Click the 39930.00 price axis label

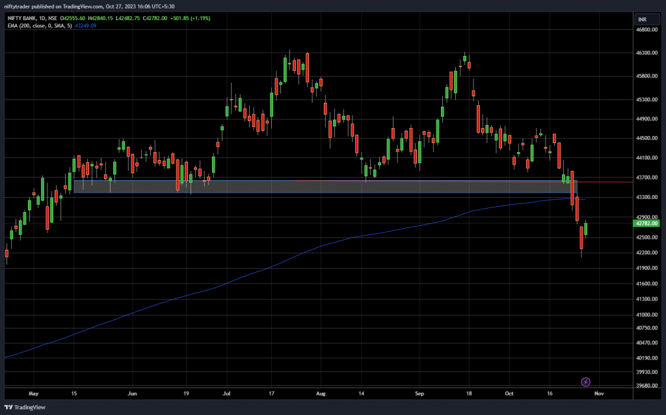(646, 372)
